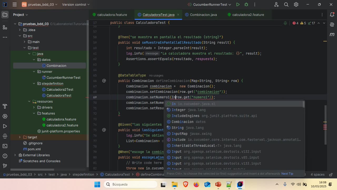Open Brave browser from the taskbar
Image resolution: width=337 pixels, height=190 pixels.
(x=186, y=184)
